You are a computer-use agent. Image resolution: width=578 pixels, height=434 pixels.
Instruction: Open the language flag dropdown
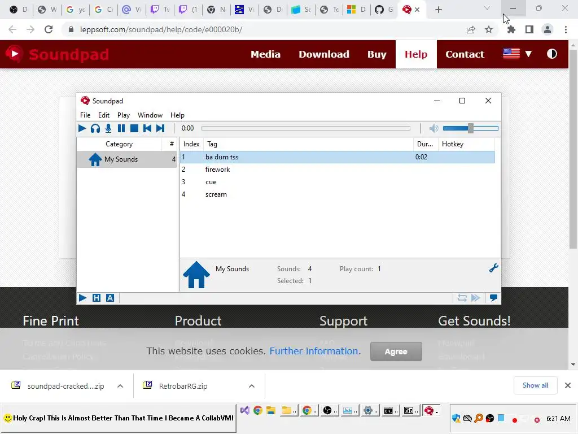(x=517, y=54)
